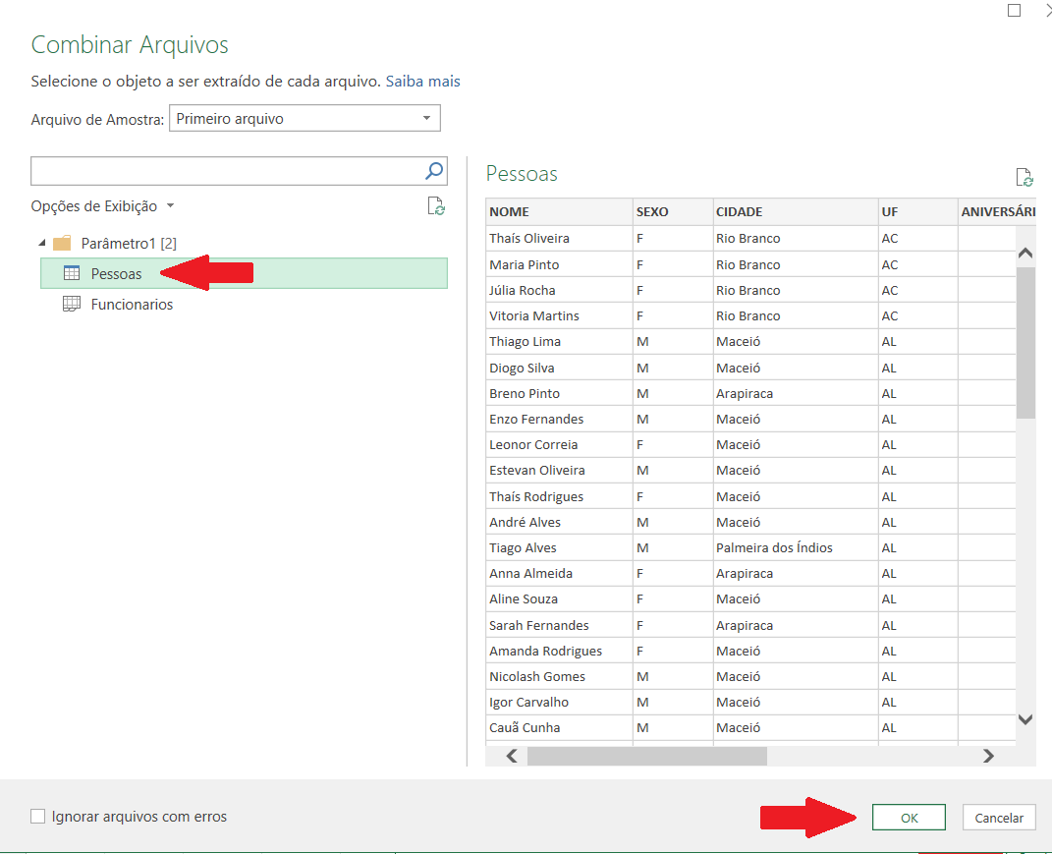The height and width of the screenshot is (854, 1052).
Task: Open the Arquivo de Amostra dropdown
Action: 427,117
